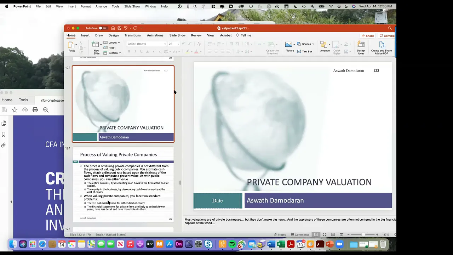
Task: Switch to the Animations tab
Action: click(155, 35)
